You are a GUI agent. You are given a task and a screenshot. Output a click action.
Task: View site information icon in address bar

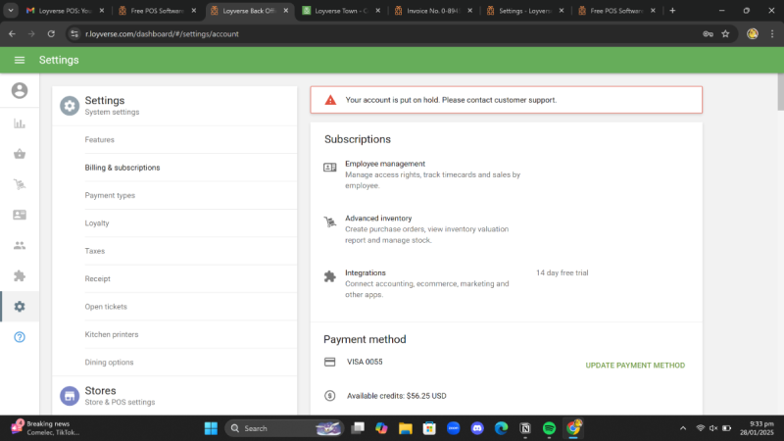(74, 34)
